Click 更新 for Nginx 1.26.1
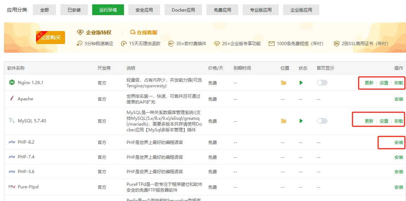 point(369,83)
